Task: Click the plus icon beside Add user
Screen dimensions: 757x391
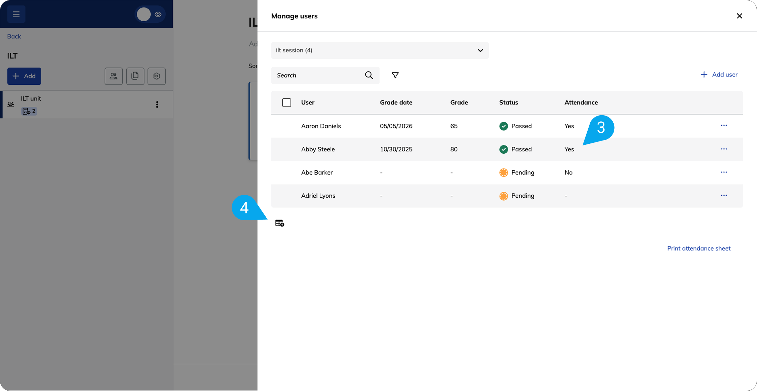Action: [x=704, y=75]
